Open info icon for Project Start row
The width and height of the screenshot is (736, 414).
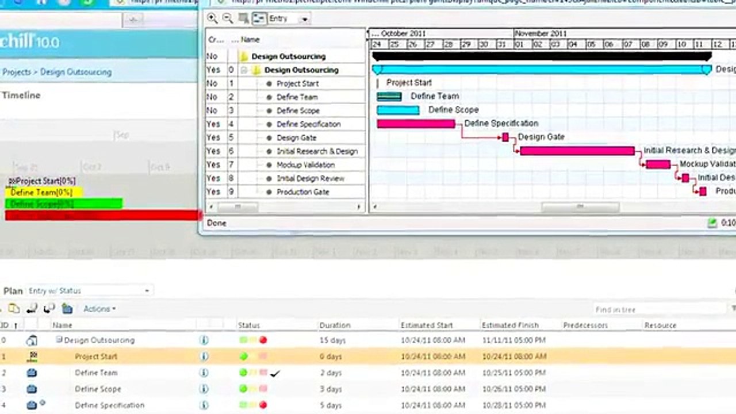204,356
